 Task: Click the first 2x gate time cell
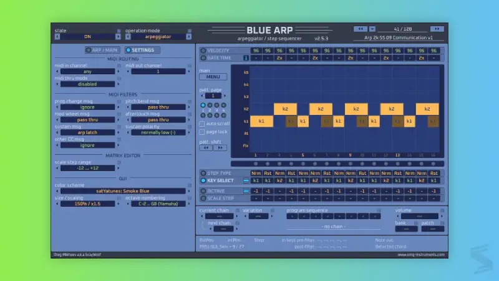(279, 58)
